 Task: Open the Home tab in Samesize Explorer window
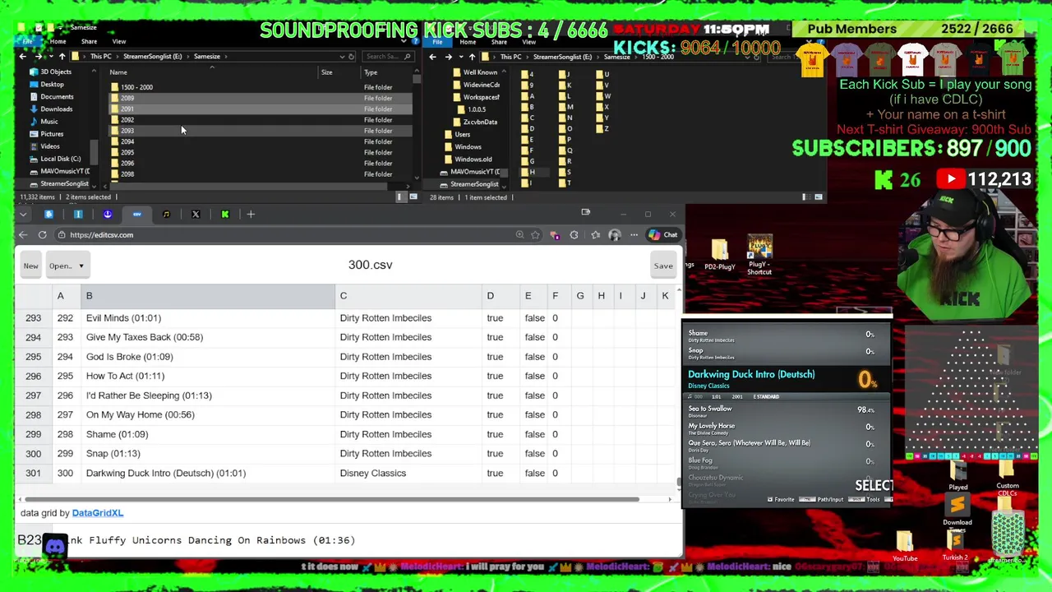coord(58,41)
